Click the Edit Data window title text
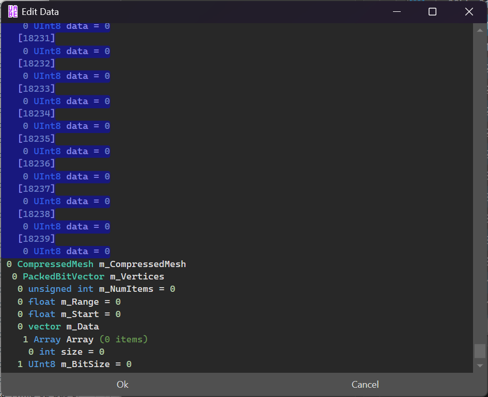This screenshot has width=488, height=397. pos(40,12)
